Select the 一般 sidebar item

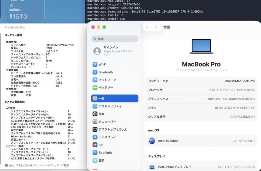pos(115,98)
